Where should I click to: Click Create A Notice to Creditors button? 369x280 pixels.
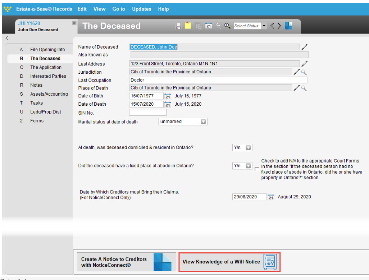[126, 262]
